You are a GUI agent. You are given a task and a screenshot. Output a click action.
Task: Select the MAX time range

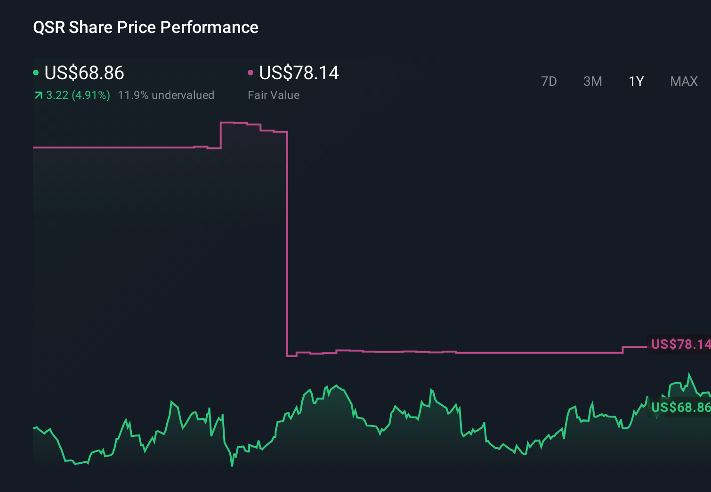[683, 81]
